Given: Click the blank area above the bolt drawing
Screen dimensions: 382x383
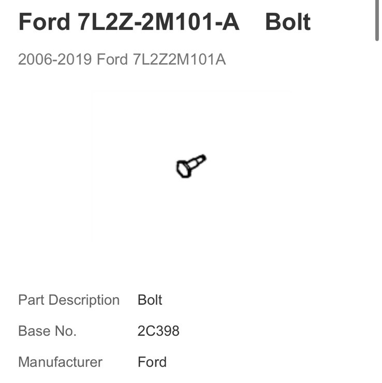Looking at the screenshot, I should (x=190, y=119).
